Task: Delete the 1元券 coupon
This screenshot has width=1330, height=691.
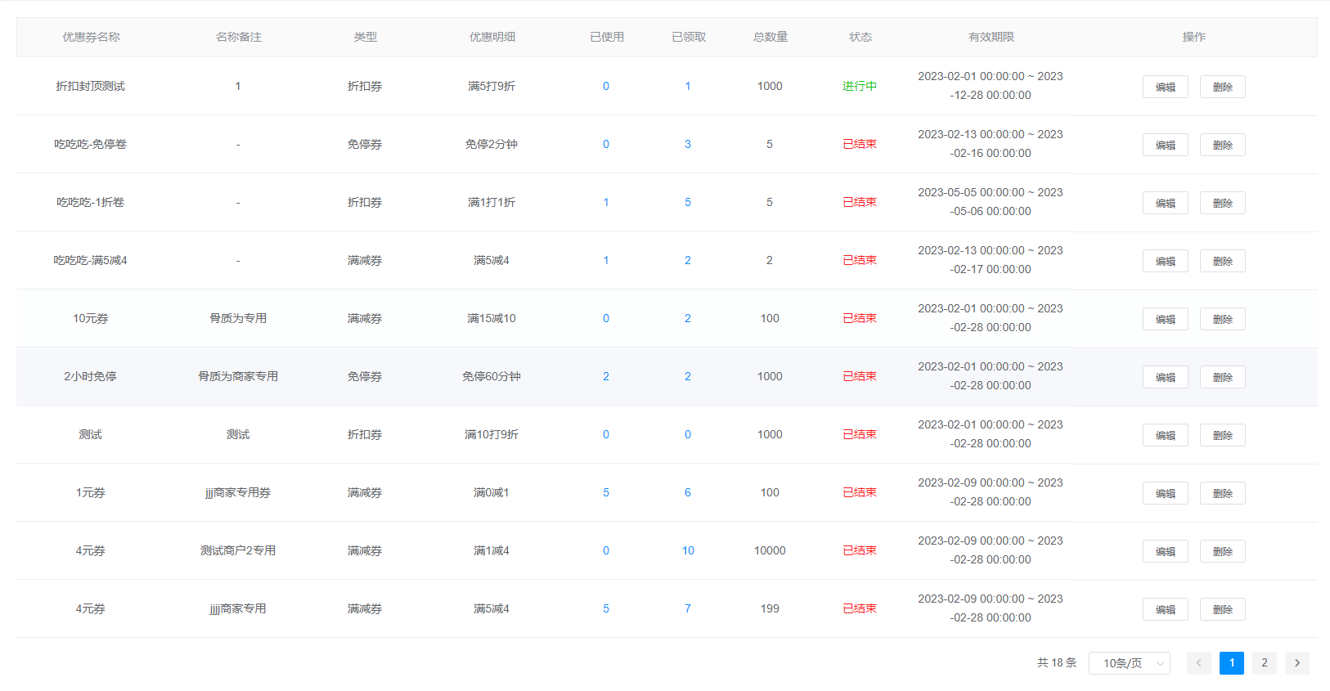Action: coord(1222,493)
